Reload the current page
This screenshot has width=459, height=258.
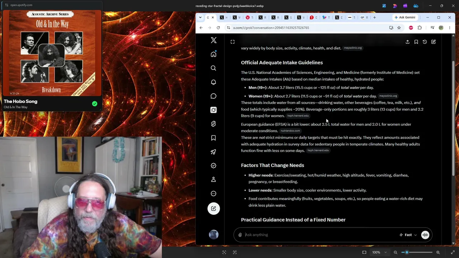coord(219,28)
